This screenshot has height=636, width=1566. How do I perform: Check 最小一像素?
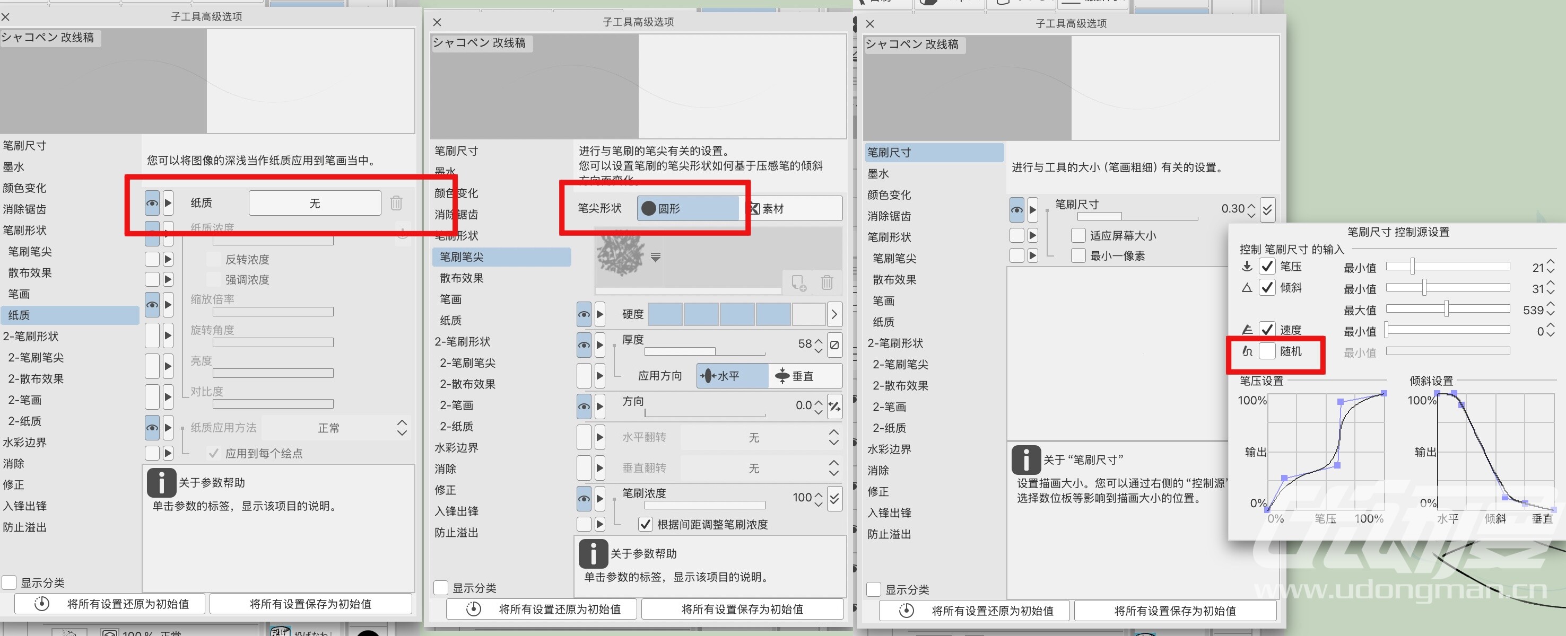[1078, 255]
